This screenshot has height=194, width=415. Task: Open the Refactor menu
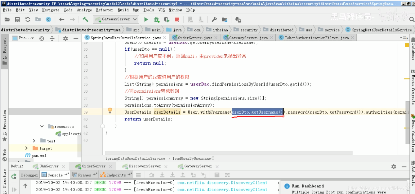[105, 10]
